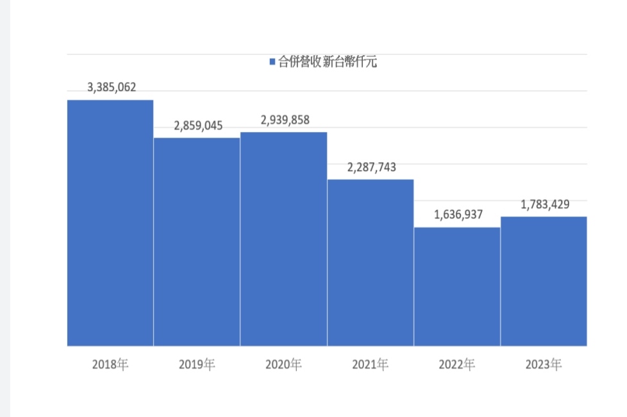Click the data label 2,859,045
The height and width of the screenshot is (417, 627).
pyautogui.click(x=198, y=126)
